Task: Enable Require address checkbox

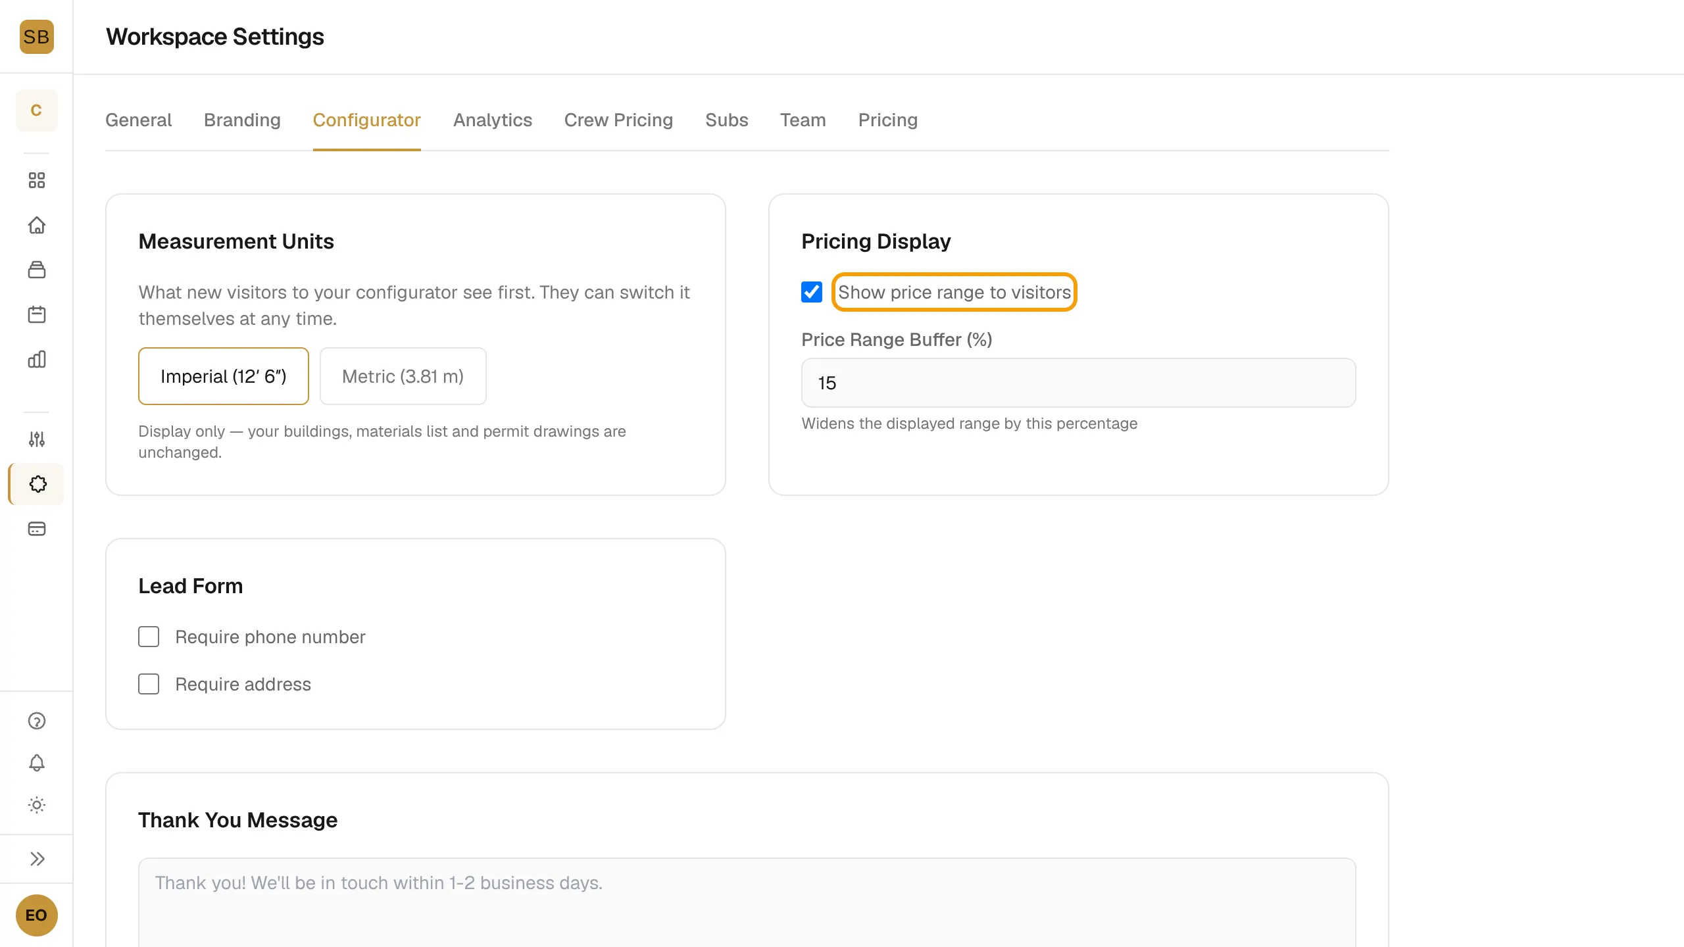Action: coord(149,684)
